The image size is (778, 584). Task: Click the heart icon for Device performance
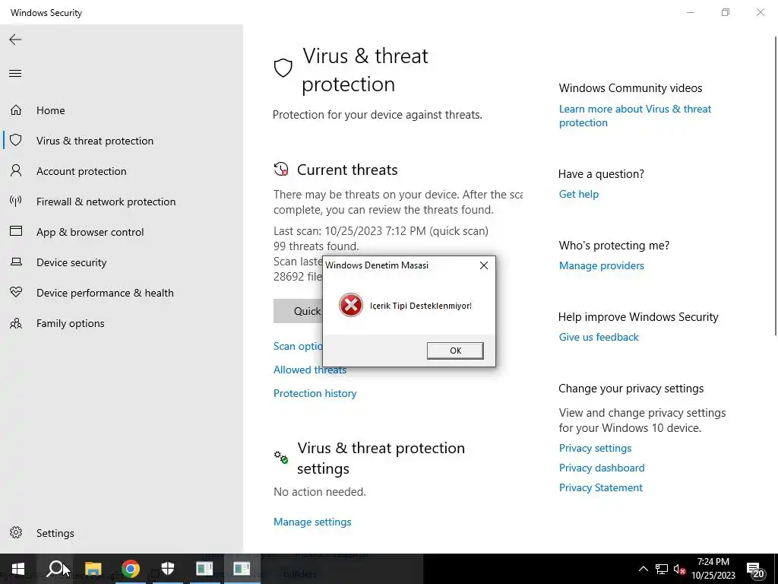point(16,292)
